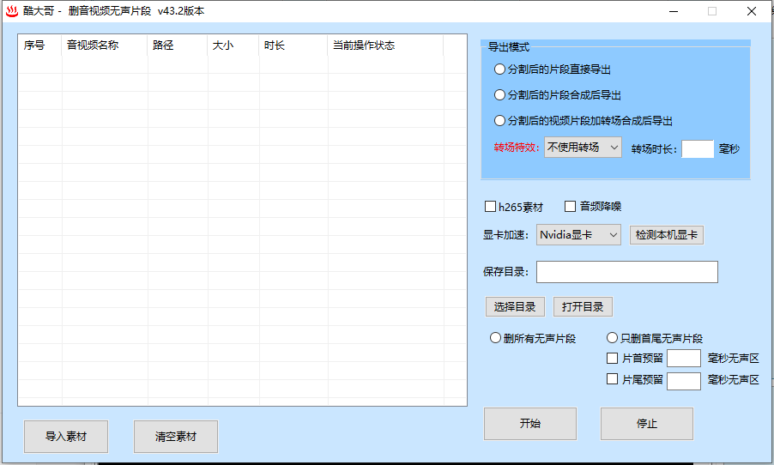Minimize the 酷大哥 window
This screenshot has height=465, width=774.
click(674, 11)
